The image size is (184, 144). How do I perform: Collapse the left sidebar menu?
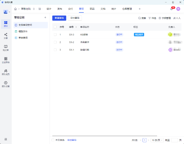pos(6,139)
